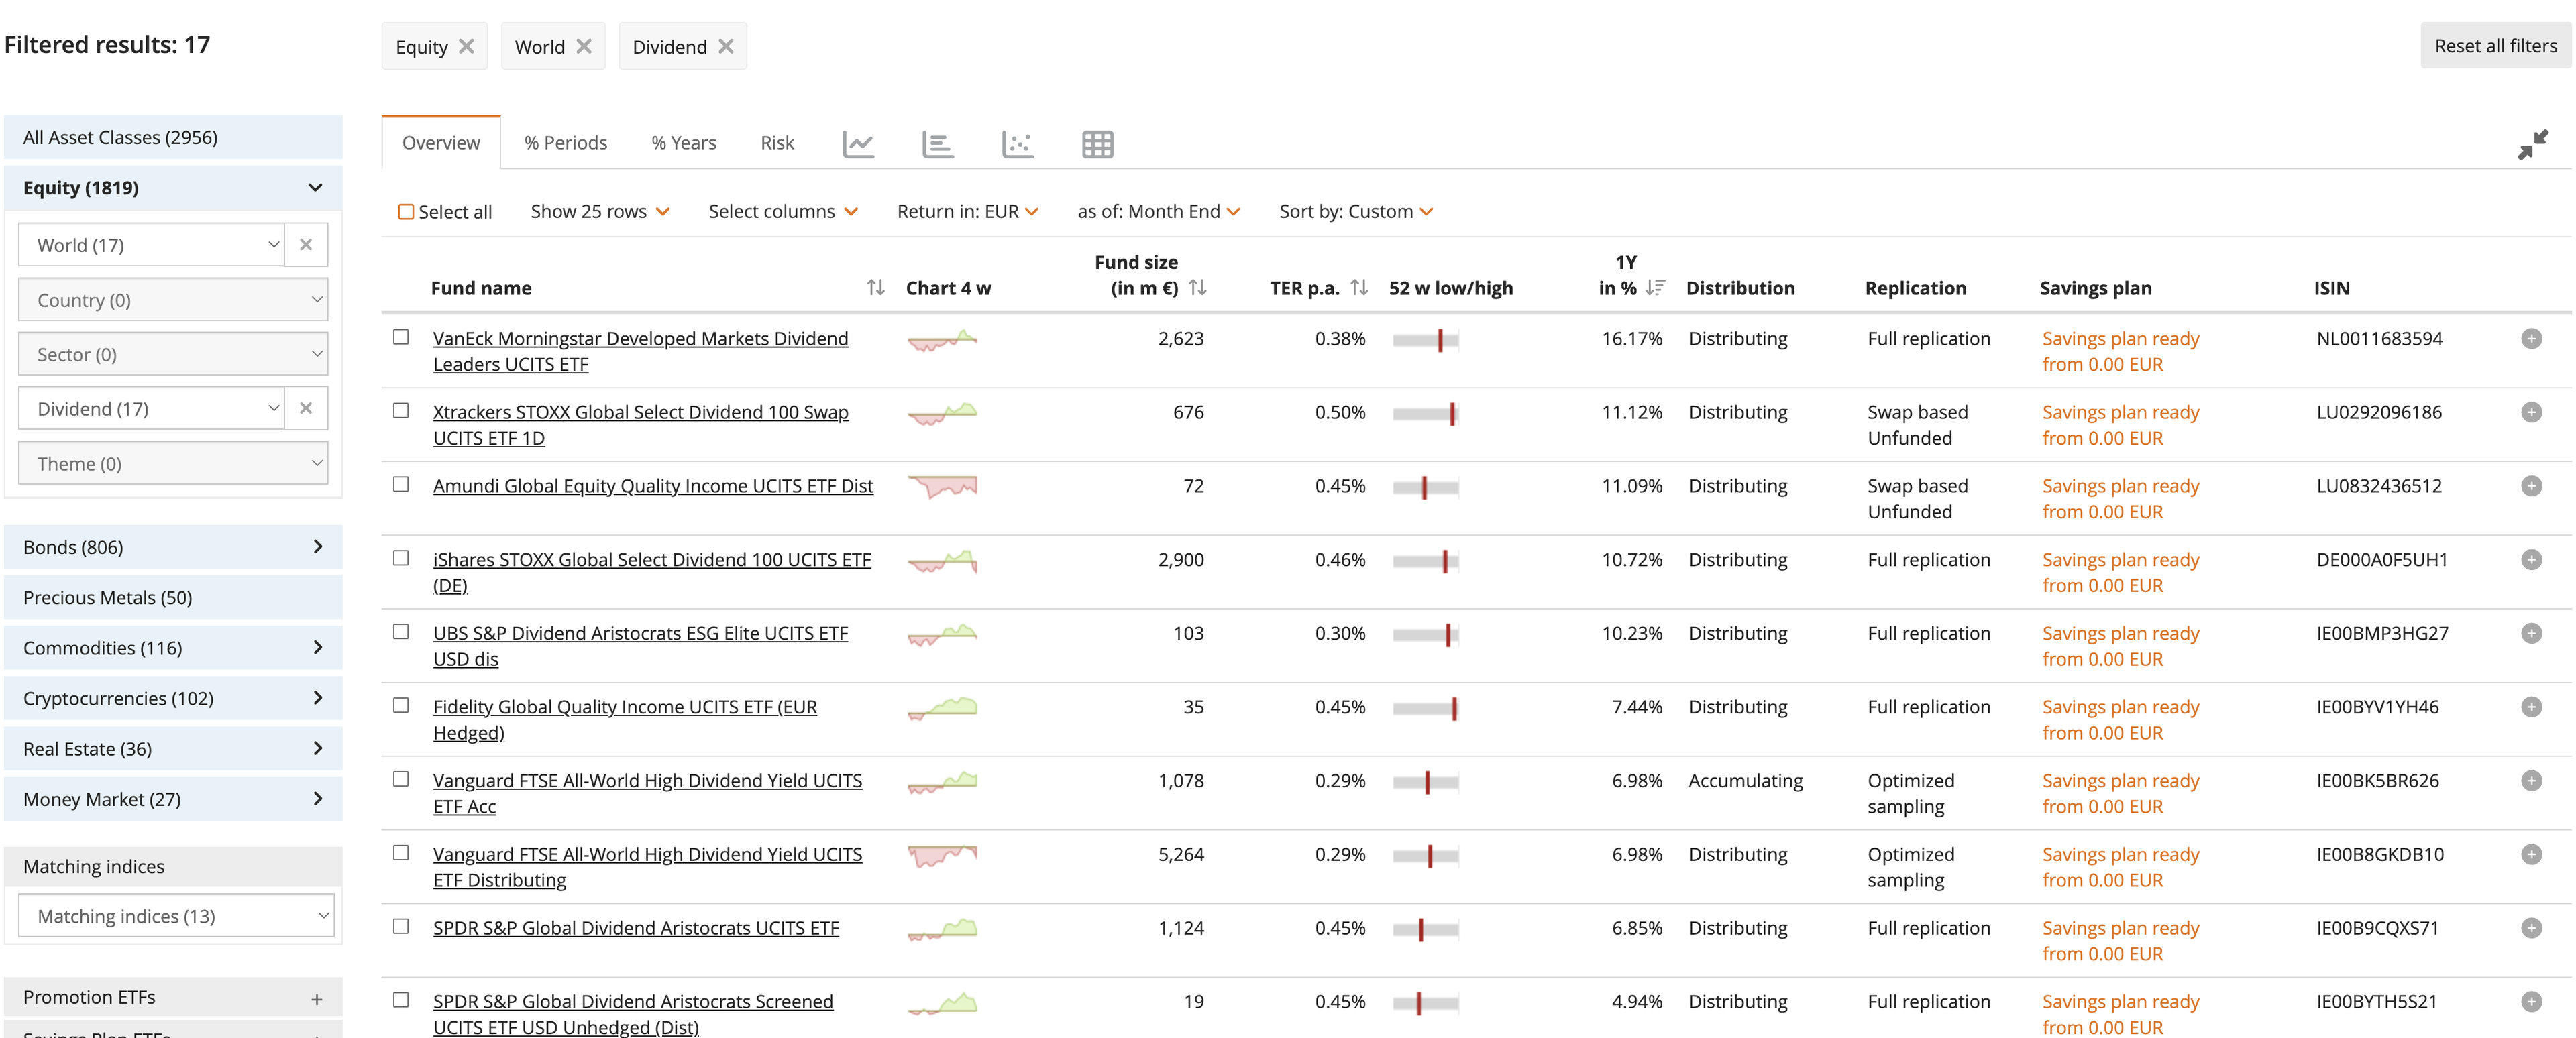
Task: Open UBS S&P Dividend Aristocrats ESG link
Action: pos(640,646)
